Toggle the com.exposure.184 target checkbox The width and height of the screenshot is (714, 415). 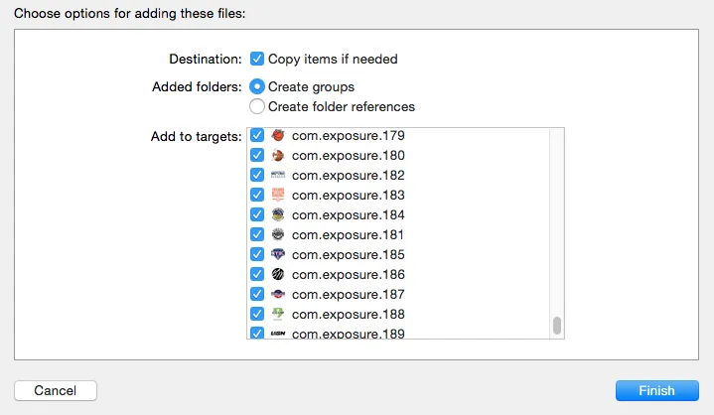(257, 214)
